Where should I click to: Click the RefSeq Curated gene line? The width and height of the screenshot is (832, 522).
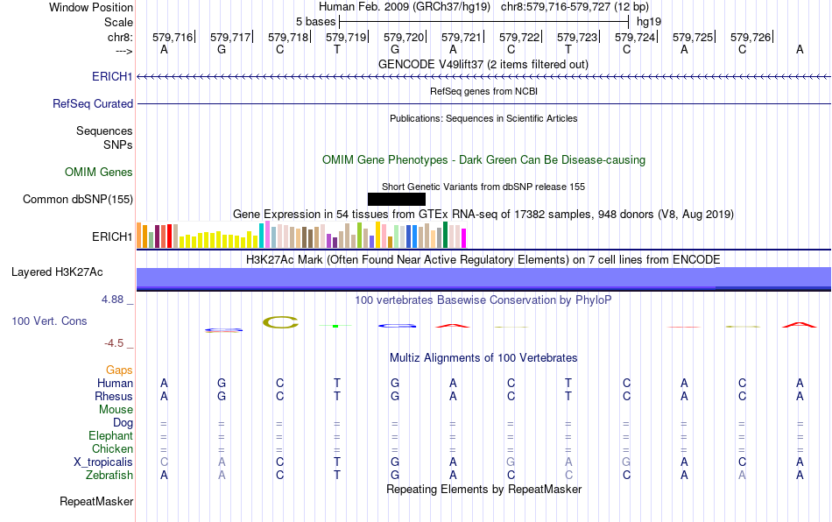coord(484,103)
